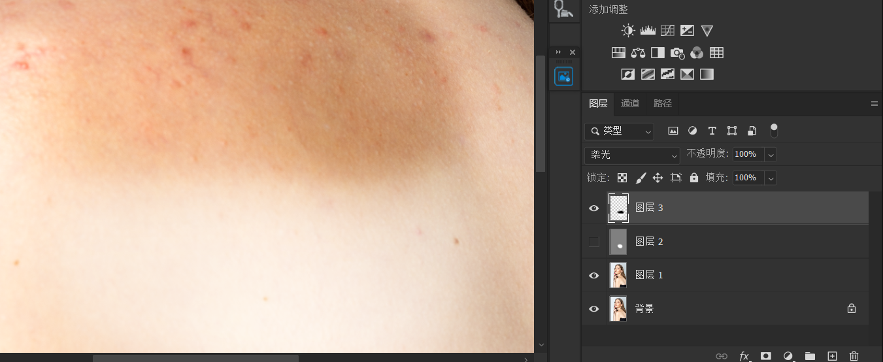Add a Levels adjustment layer
This screenshot has height=362, width=883.
(x=648, y=30)
